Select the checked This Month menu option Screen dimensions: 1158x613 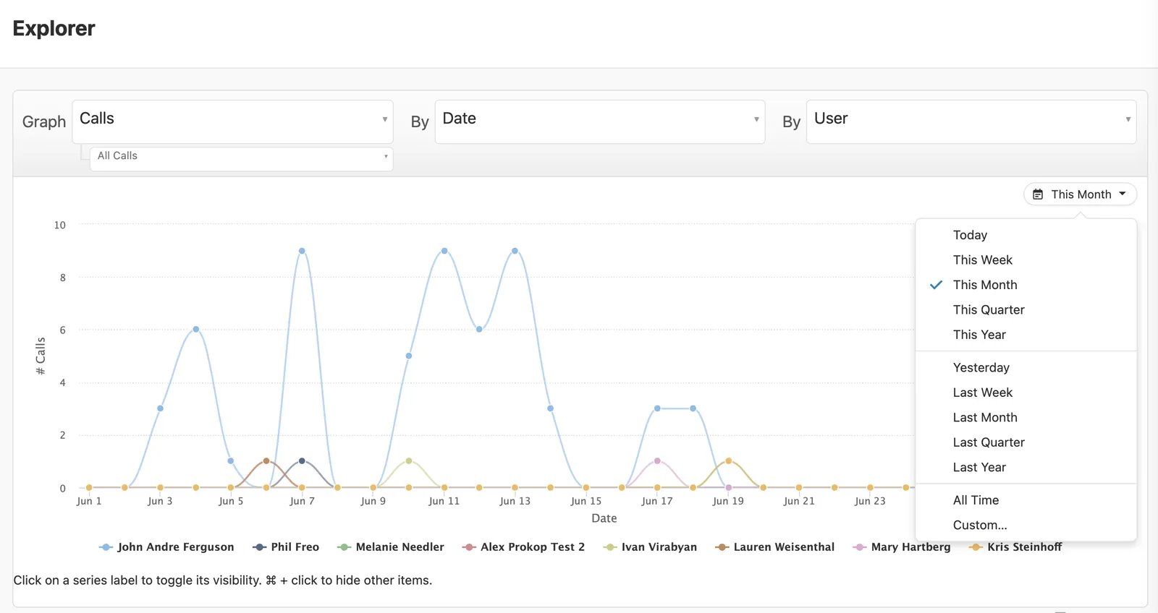[1026, 285]
